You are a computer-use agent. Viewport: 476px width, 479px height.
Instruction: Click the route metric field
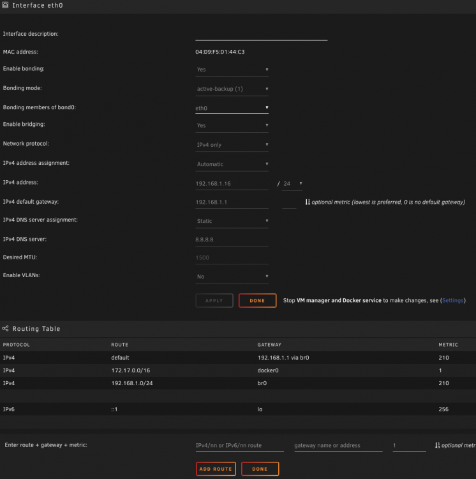click(x=409, y=445)
